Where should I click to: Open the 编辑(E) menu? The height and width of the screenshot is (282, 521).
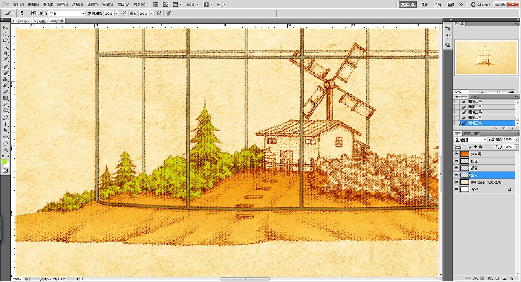tap(34, 4)
